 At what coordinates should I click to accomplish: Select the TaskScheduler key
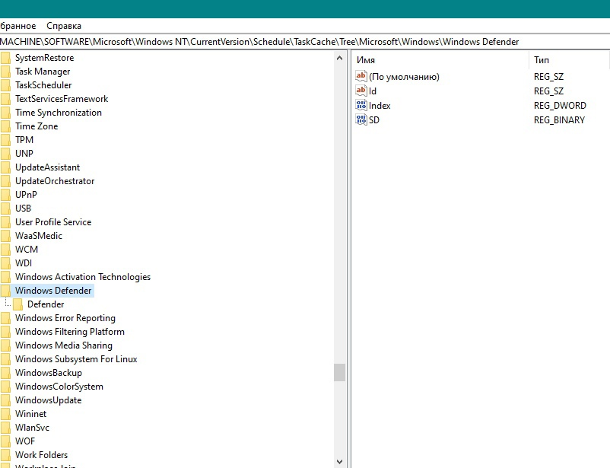43,85
